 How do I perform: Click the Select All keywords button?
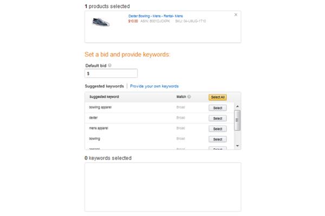pos(218,97)
